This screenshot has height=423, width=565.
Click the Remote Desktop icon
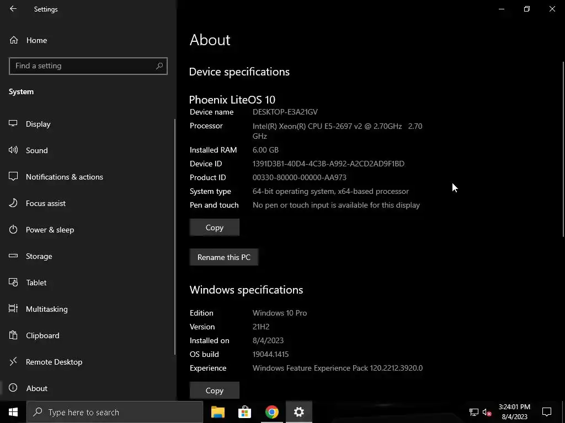click(13, 361)
